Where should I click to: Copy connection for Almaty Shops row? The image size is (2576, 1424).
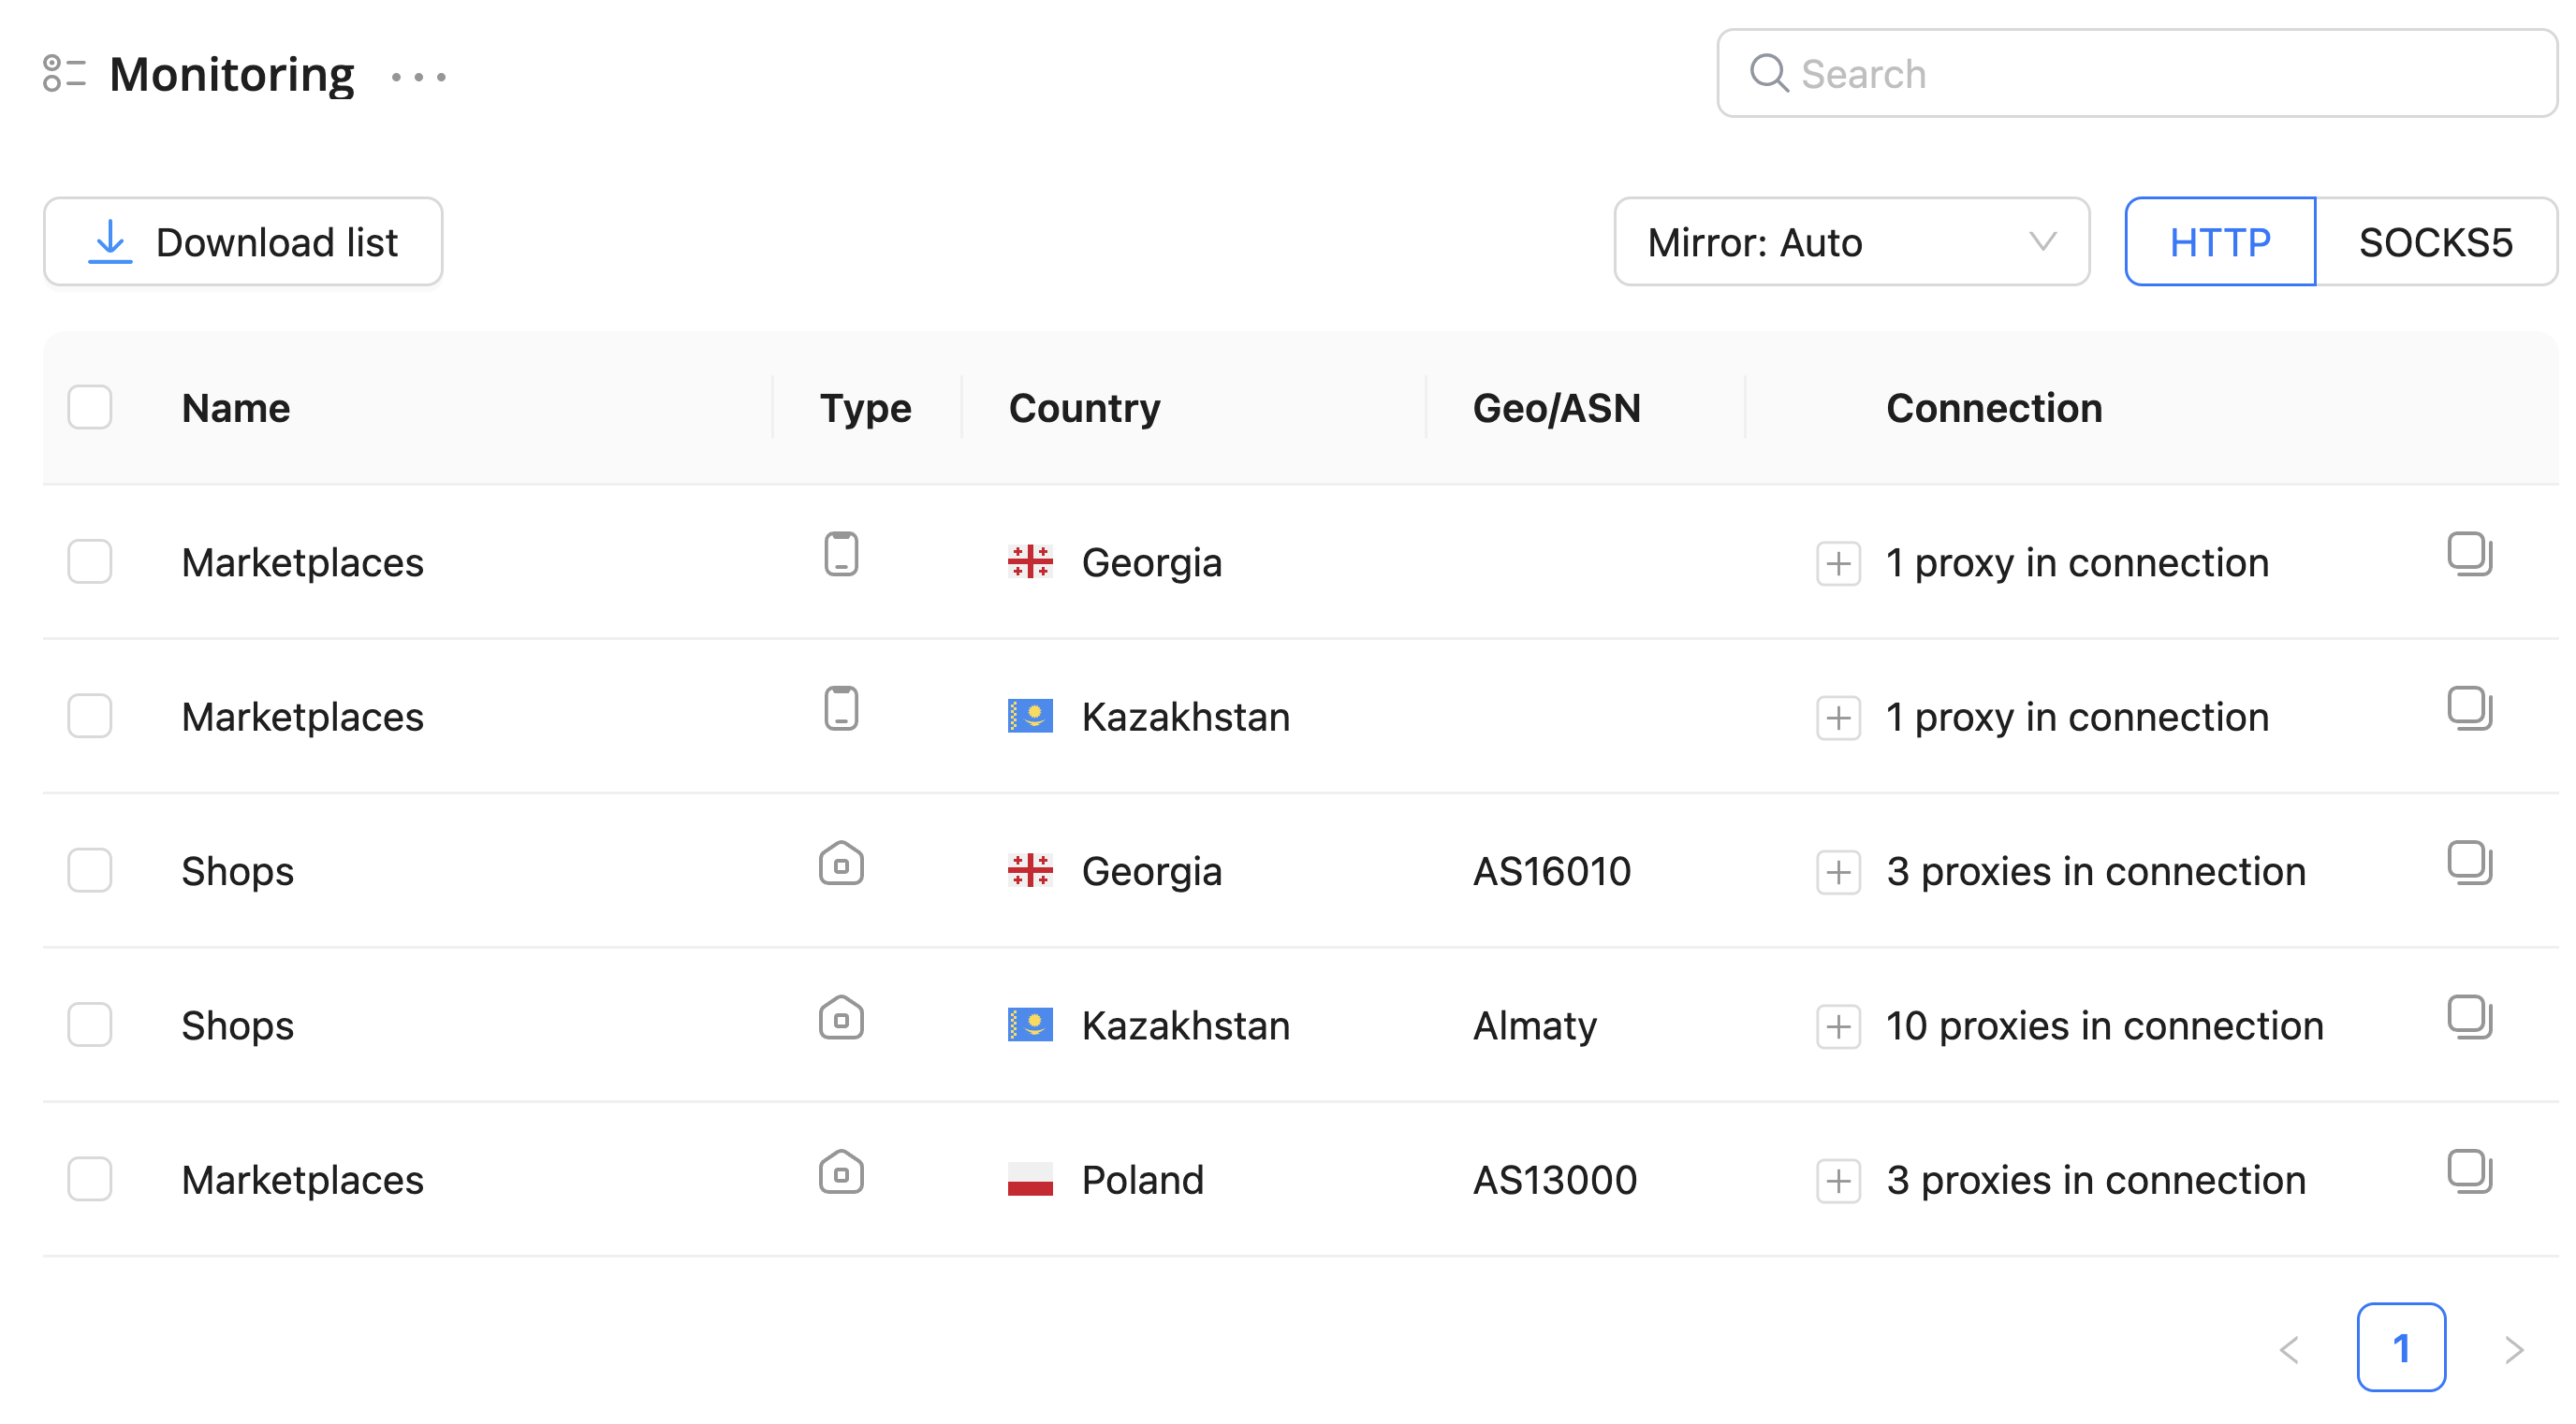(2469, 1016)
